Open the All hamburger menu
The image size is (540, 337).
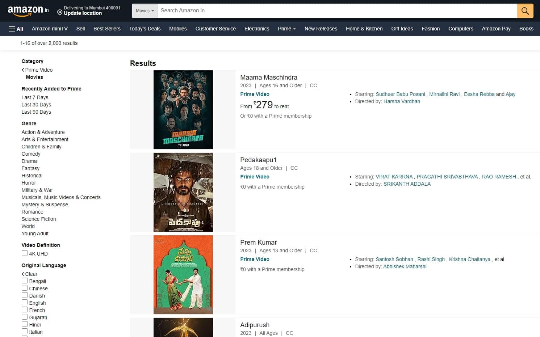(x=16, y=29)
